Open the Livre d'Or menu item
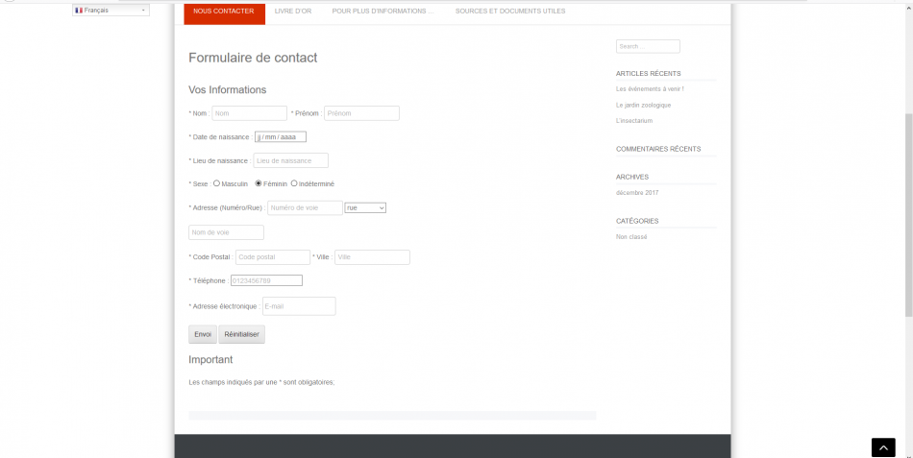The height and width of the screenshot is (458, 913). tap(293, 12)
